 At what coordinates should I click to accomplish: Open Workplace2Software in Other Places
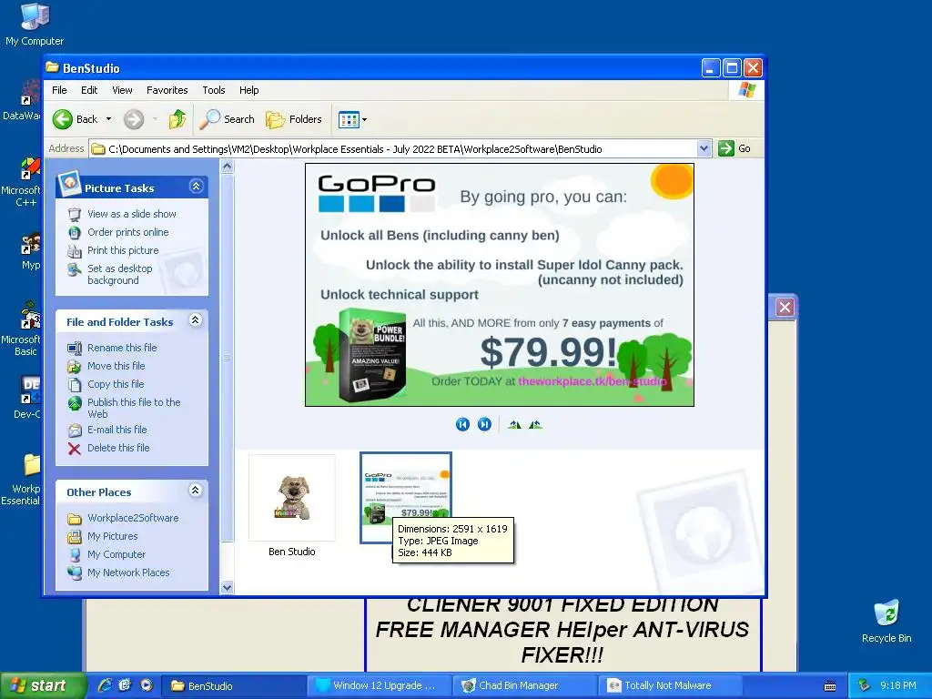coord(133,518)
